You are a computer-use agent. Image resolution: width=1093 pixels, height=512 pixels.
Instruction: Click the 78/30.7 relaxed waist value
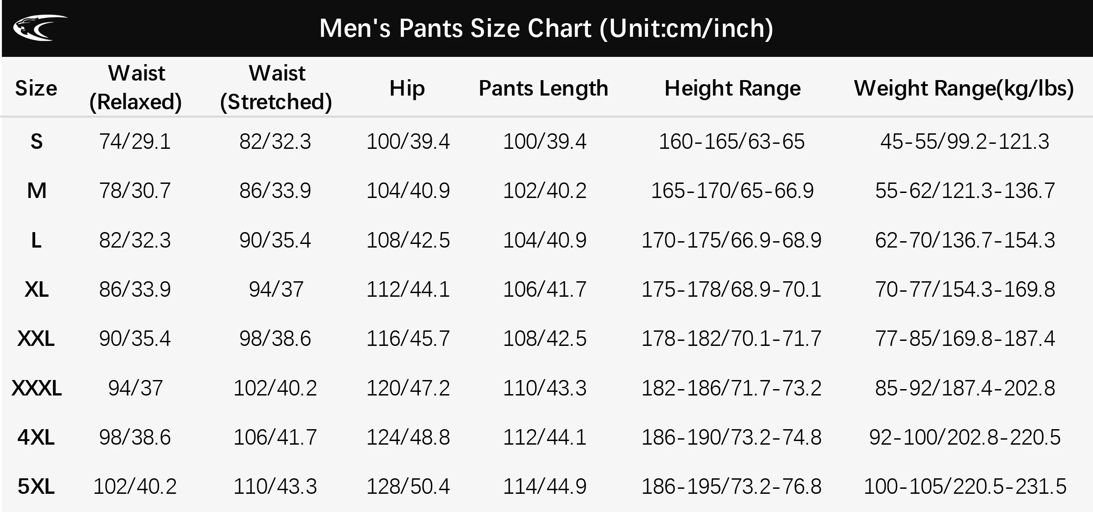(135, 191)
